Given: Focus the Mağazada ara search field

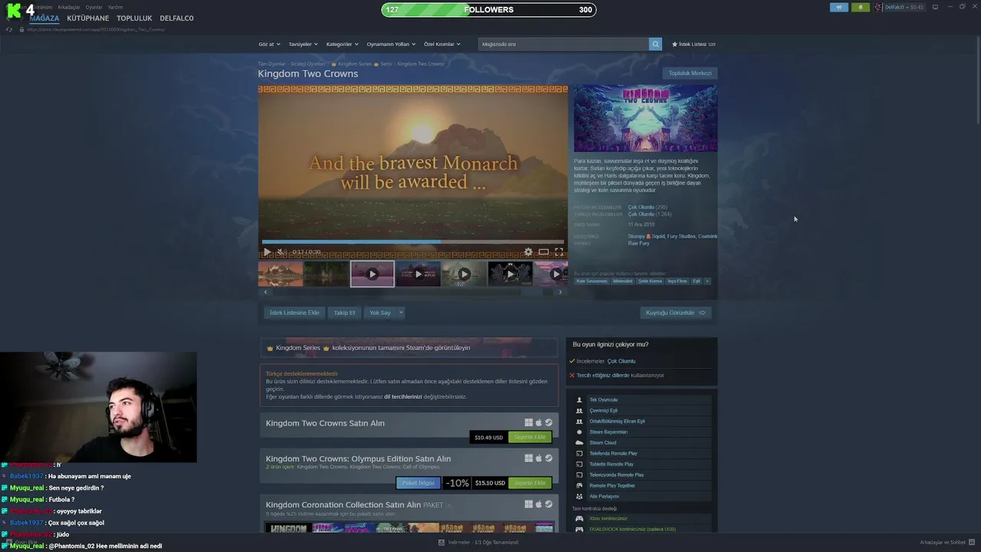Looking at the screenshot, I should click(563, 44).
